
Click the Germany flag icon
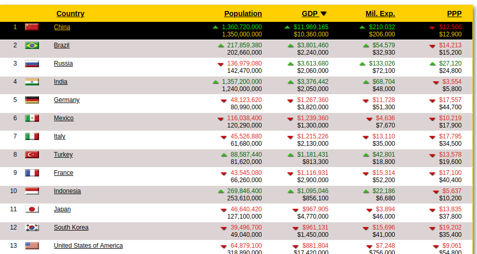[32, 100]
